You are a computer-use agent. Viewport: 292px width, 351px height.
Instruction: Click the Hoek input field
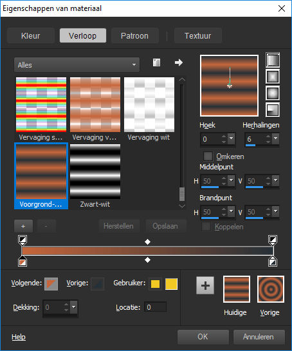tap(211, 139)
